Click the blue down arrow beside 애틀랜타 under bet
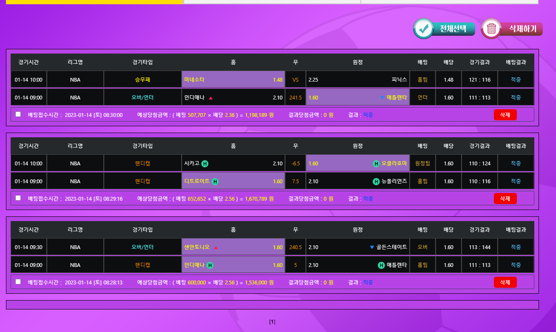Viewport: 556px width, 332px height. coord(382,98)
